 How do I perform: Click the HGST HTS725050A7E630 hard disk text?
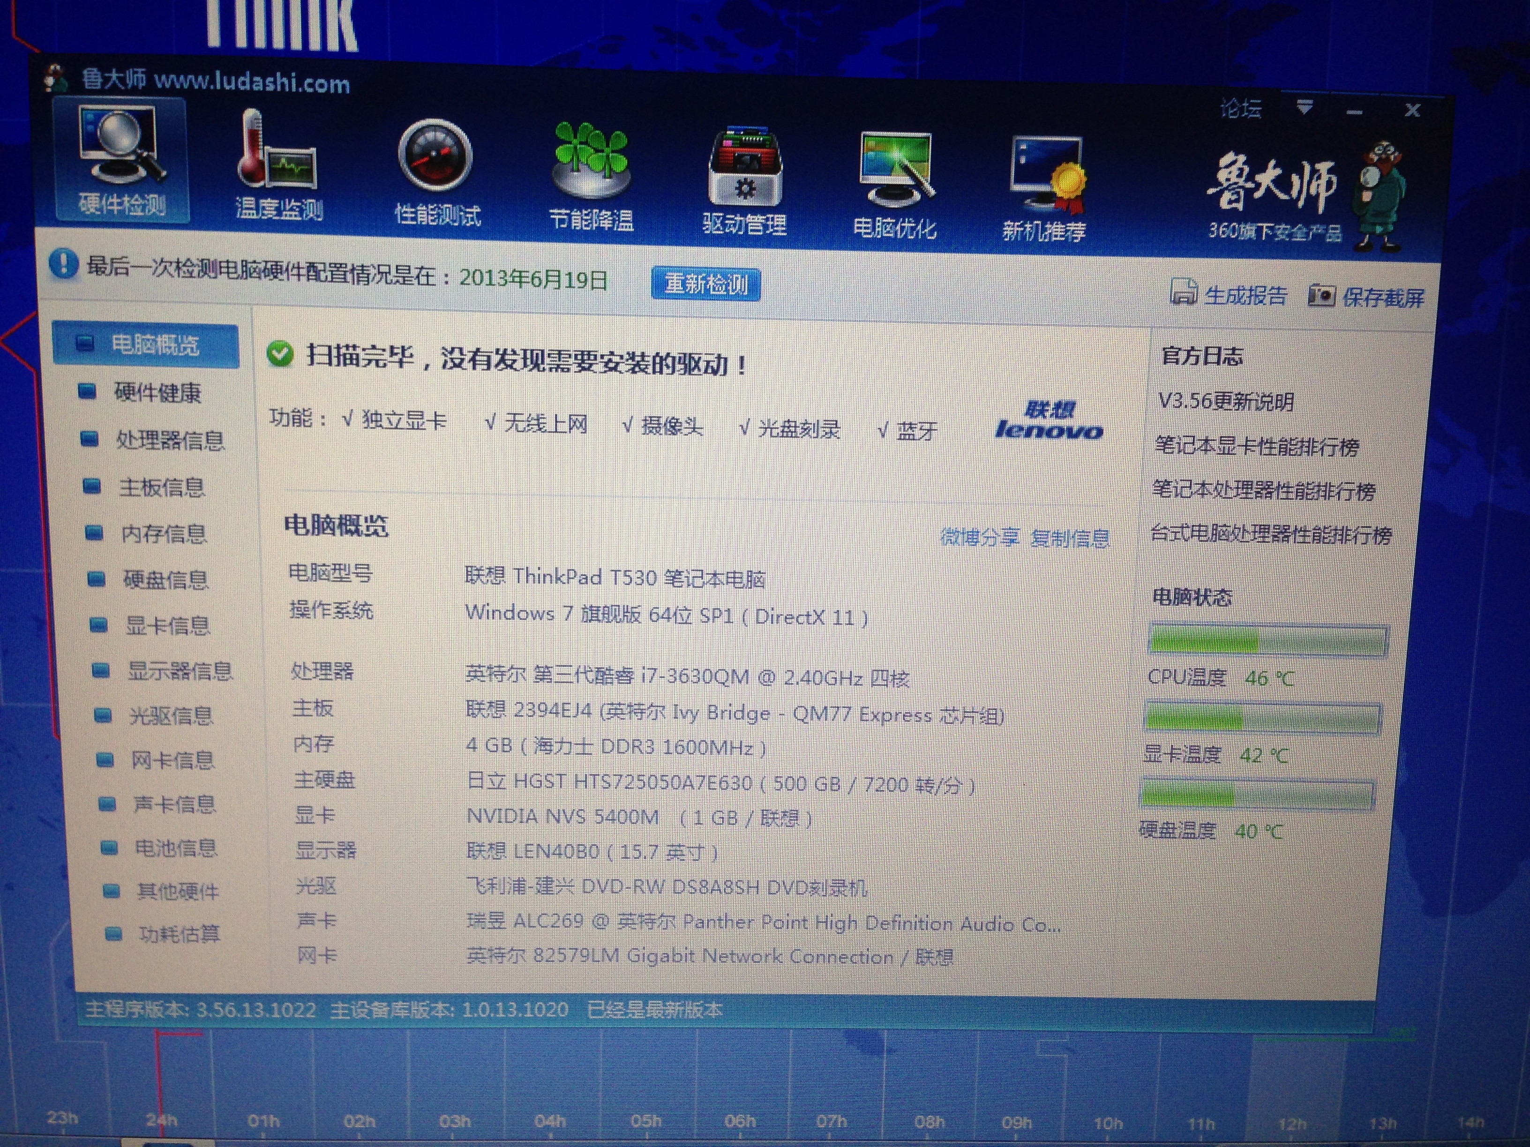tap(721, 783)
